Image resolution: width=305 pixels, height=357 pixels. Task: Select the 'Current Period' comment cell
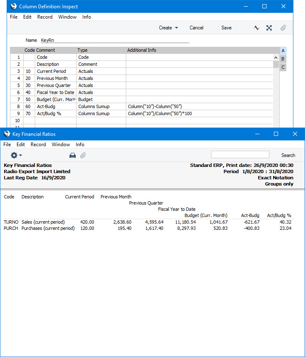click(x=55, y=71)
